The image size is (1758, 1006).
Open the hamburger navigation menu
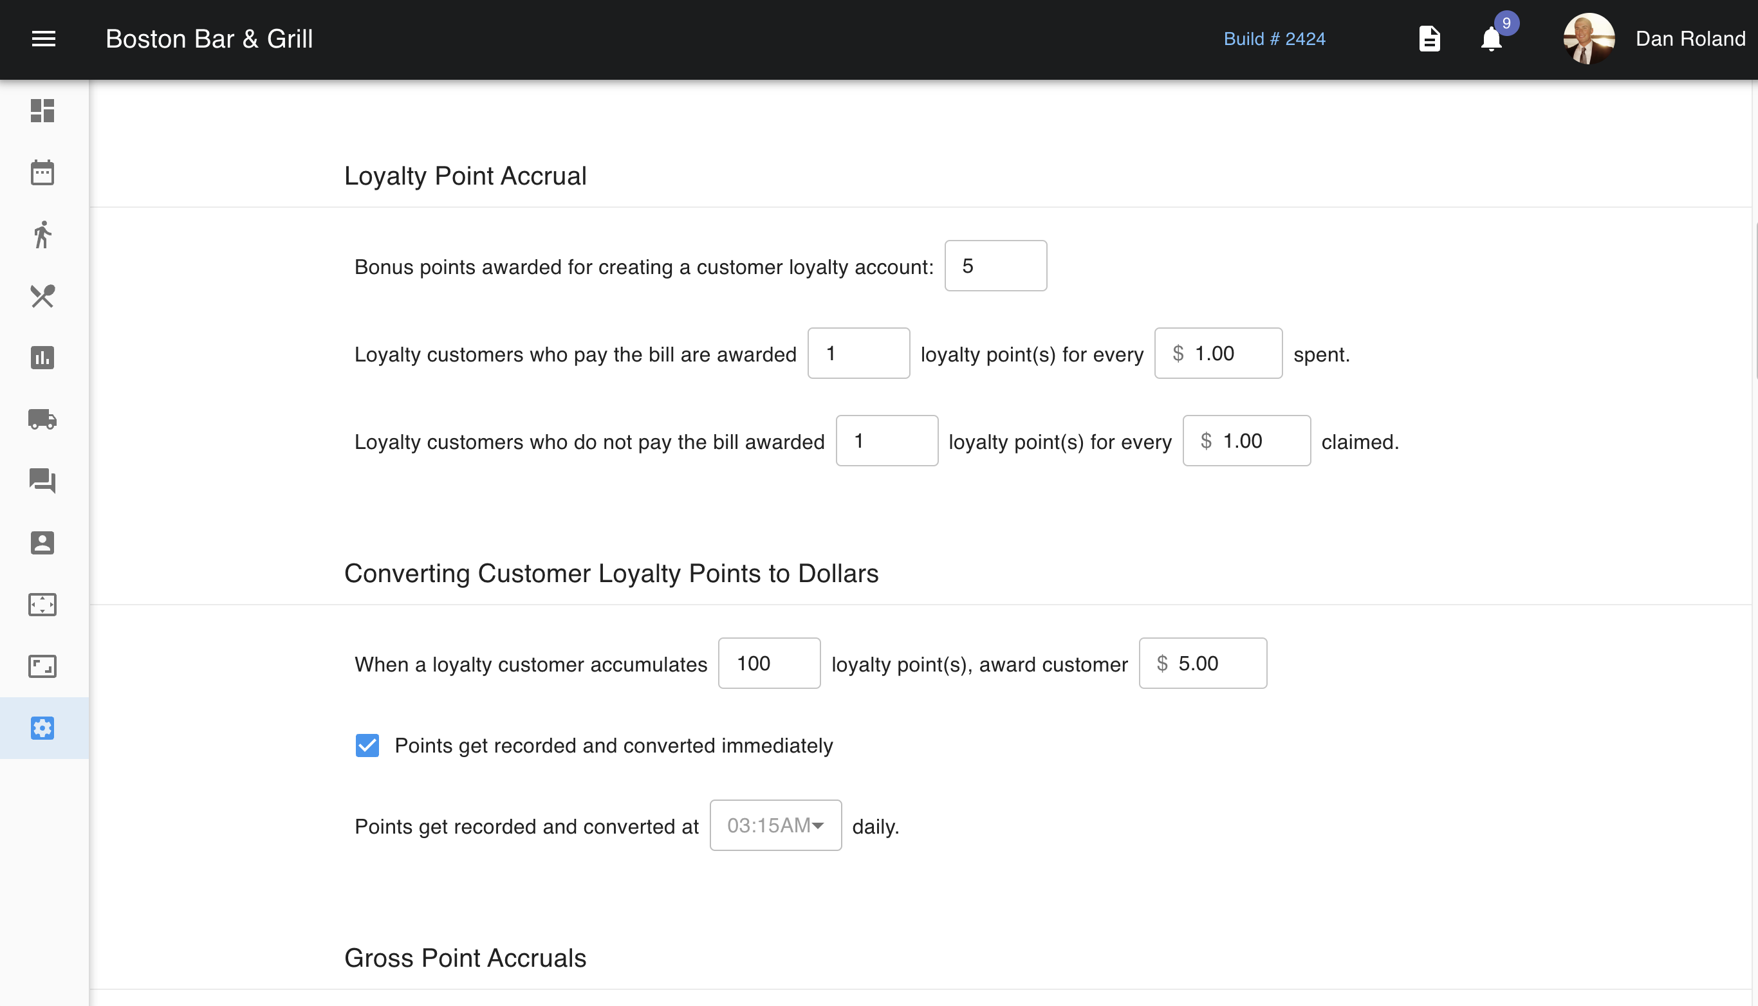point(44,39)
